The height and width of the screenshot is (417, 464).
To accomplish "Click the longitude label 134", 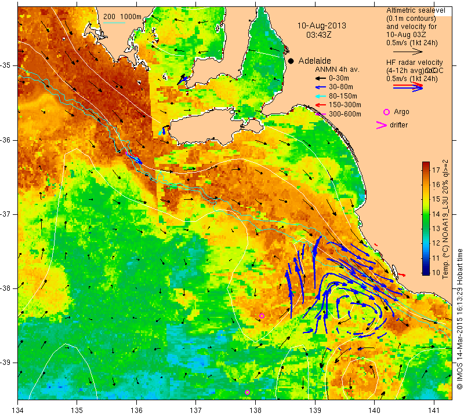I will pyautogui.click(x=18, y=411).
